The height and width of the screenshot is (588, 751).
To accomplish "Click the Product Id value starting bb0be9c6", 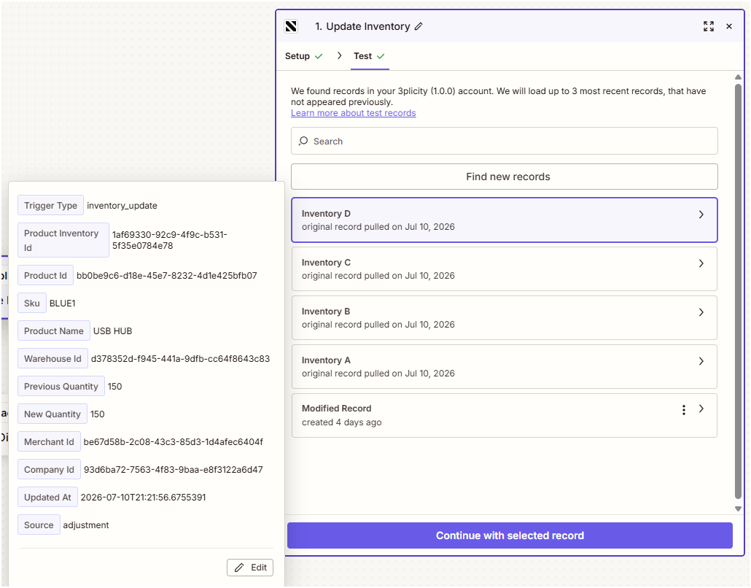I will tap(167, 276).
